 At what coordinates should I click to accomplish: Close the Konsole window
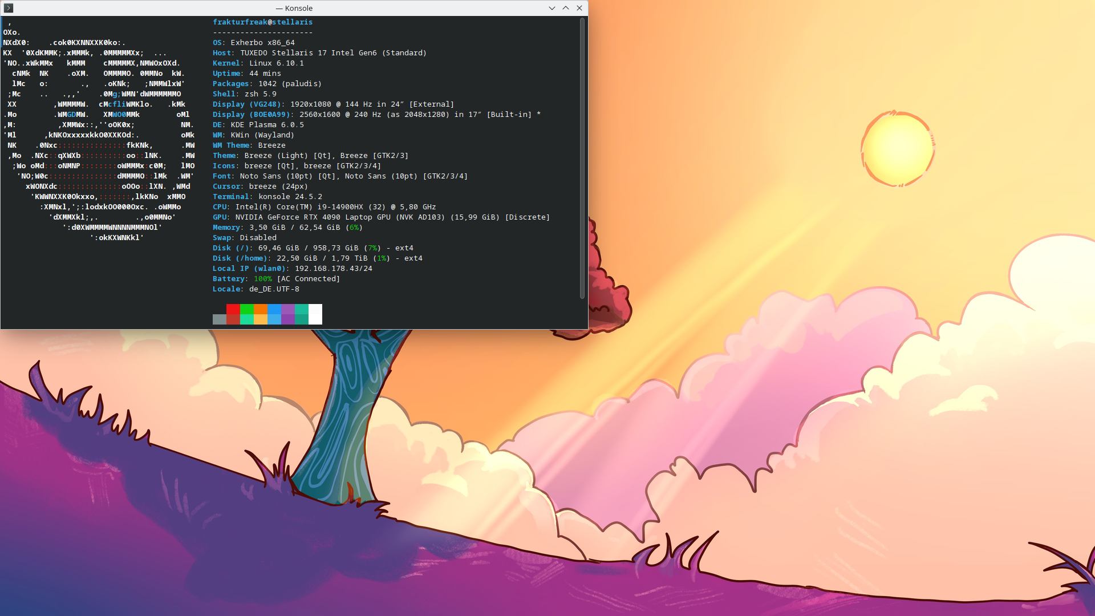click(579, 8)
